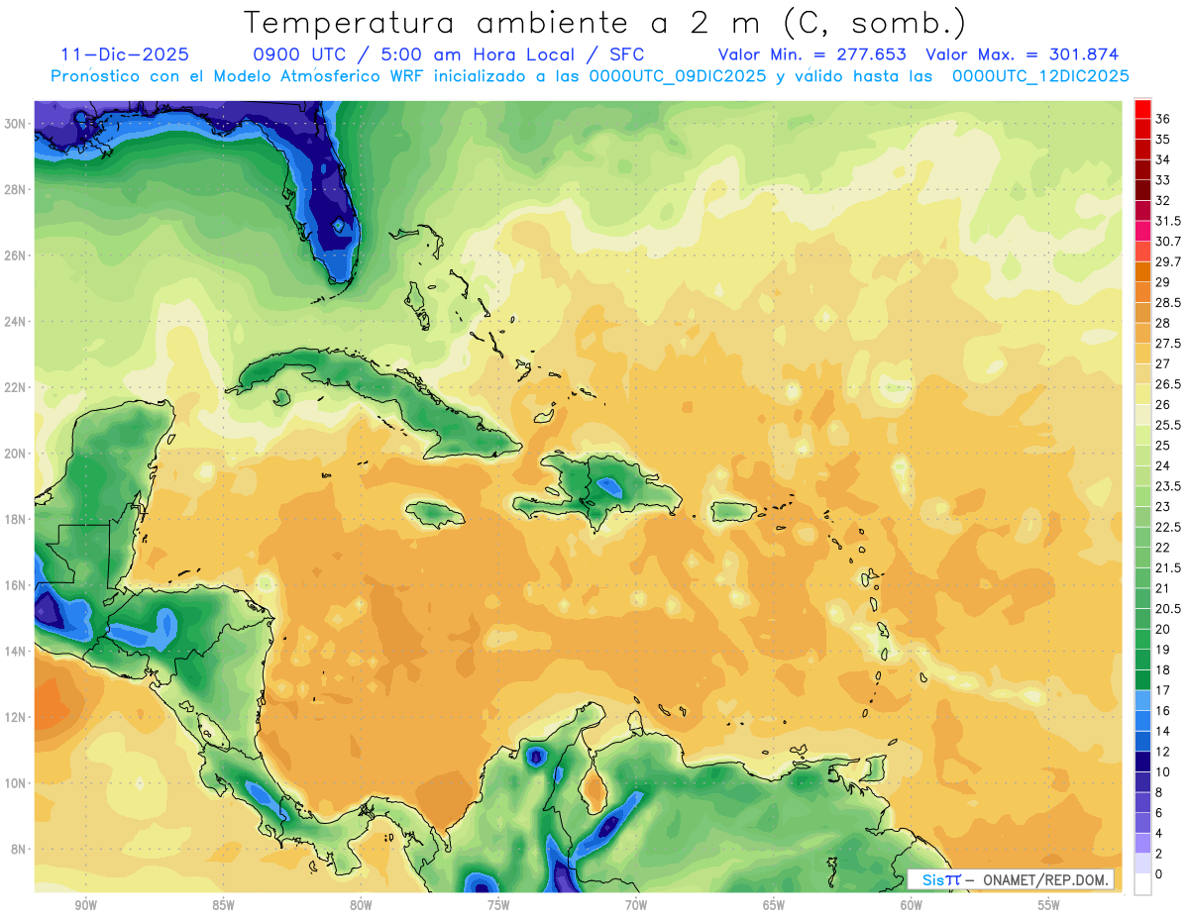The width and height of the screenshot is (1189, 918).
Task: Click the "8N" latitude label
Action: (19, 850)
